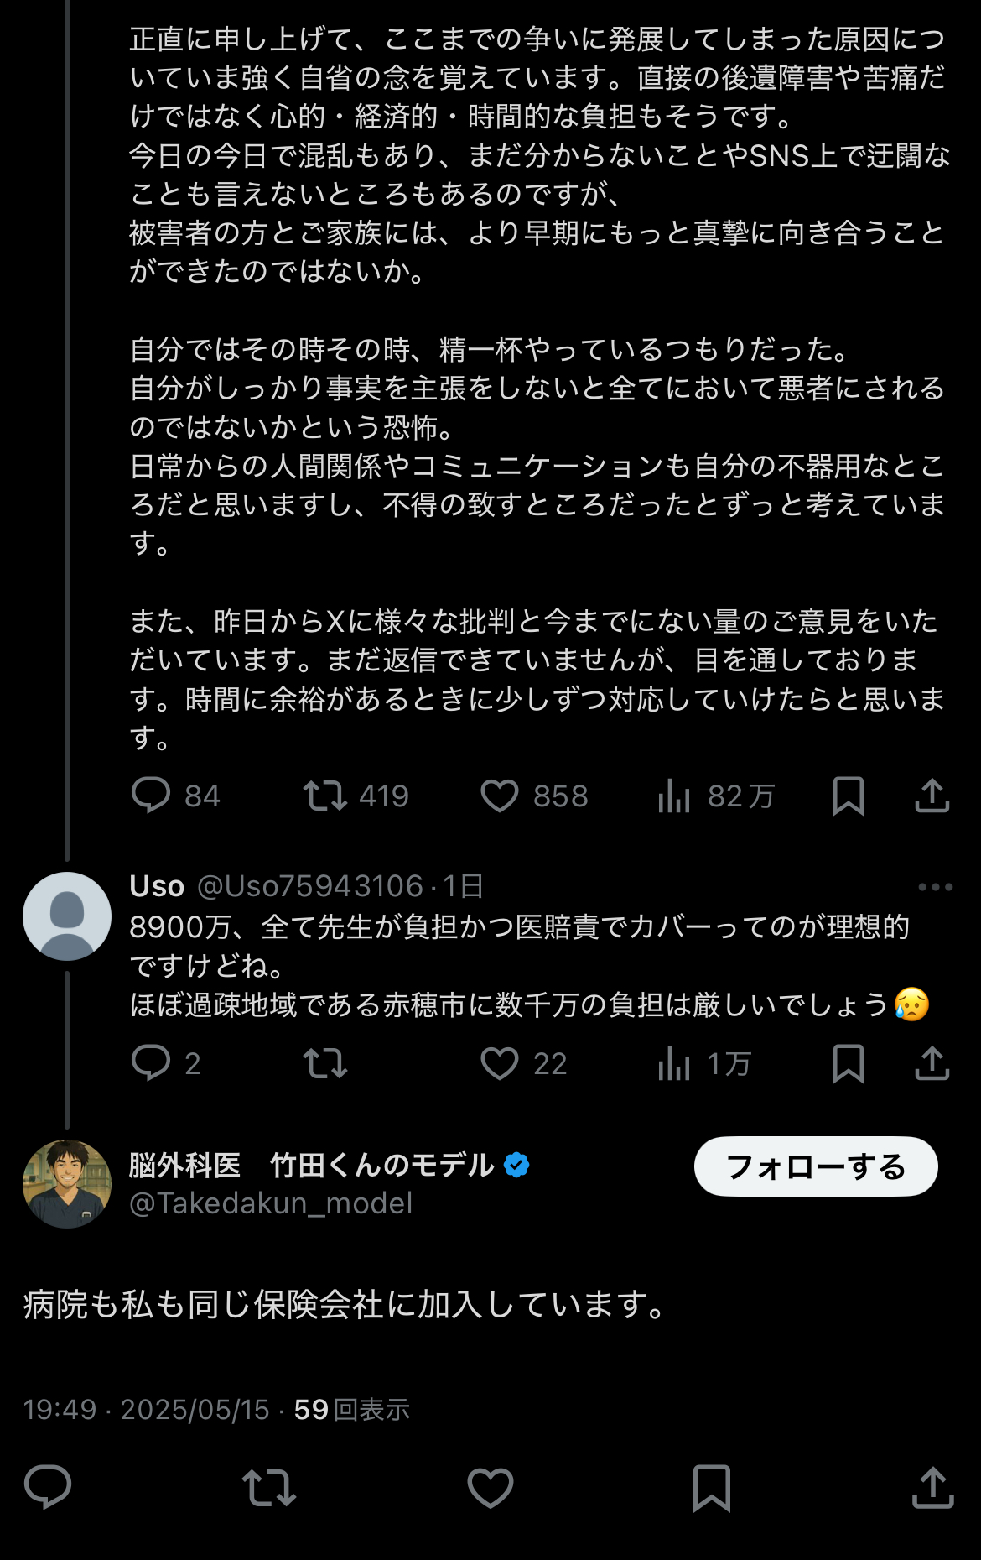Repost Uso's post about 8900万
Image resolution: width=981 pixels, height=1560 pixels.
point(325,1063)
